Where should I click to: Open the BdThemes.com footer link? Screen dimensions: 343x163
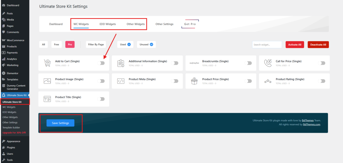(x=312, y=124)
